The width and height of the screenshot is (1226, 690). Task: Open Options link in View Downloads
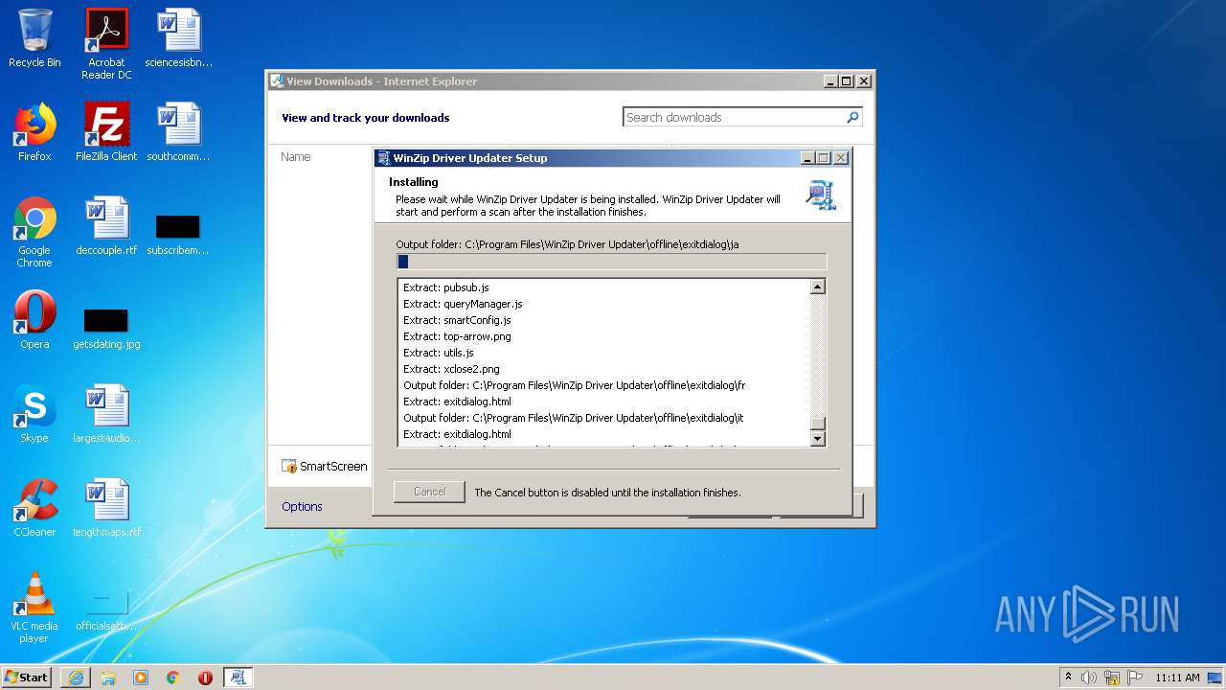click(x=302, y=506)
